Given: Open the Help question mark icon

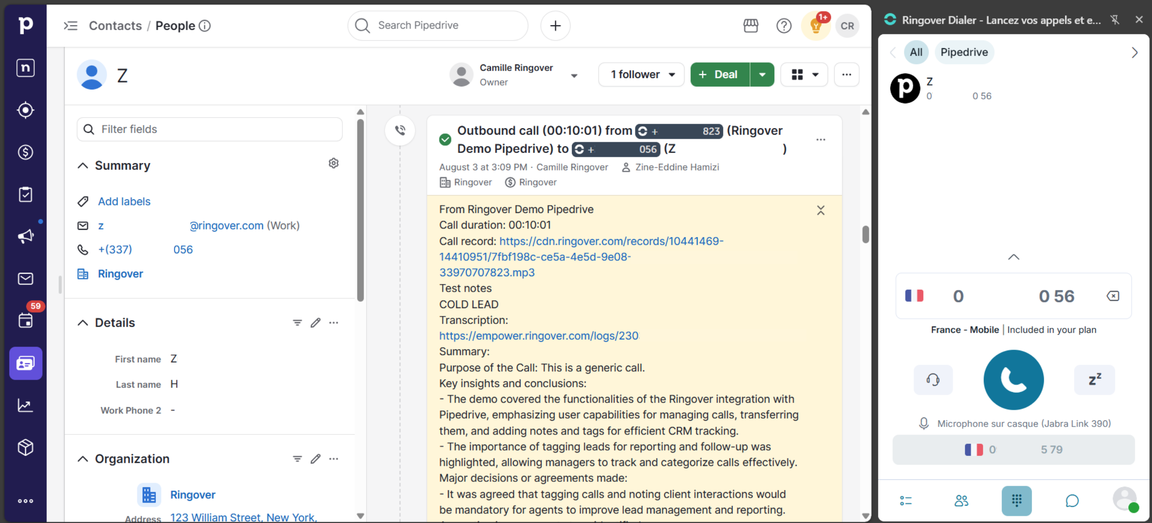Looking at the screenshot, I should tap(783, 26).
